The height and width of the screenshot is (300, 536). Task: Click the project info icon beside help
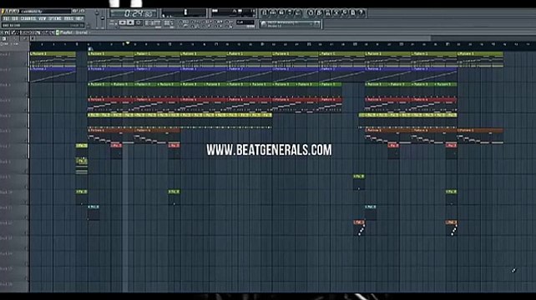pyautogui.click(x=353, y=13)
